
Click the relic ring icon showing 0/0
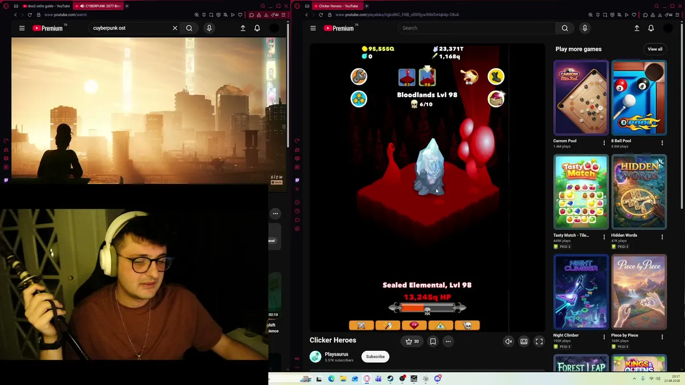click(470, 78)
